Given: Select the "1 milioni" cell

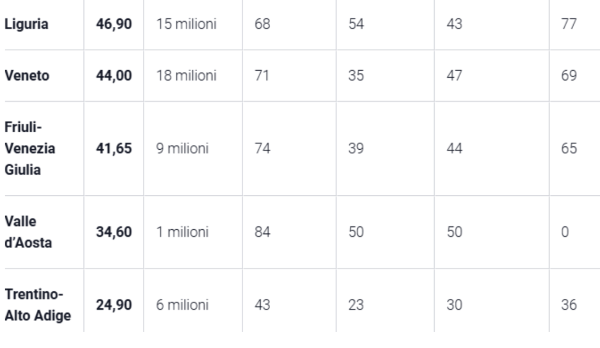Looking at the screenshot, I should click(182, 232).
